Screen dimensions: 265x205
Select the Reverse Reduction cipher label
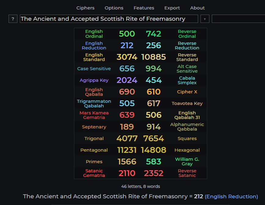187,45
